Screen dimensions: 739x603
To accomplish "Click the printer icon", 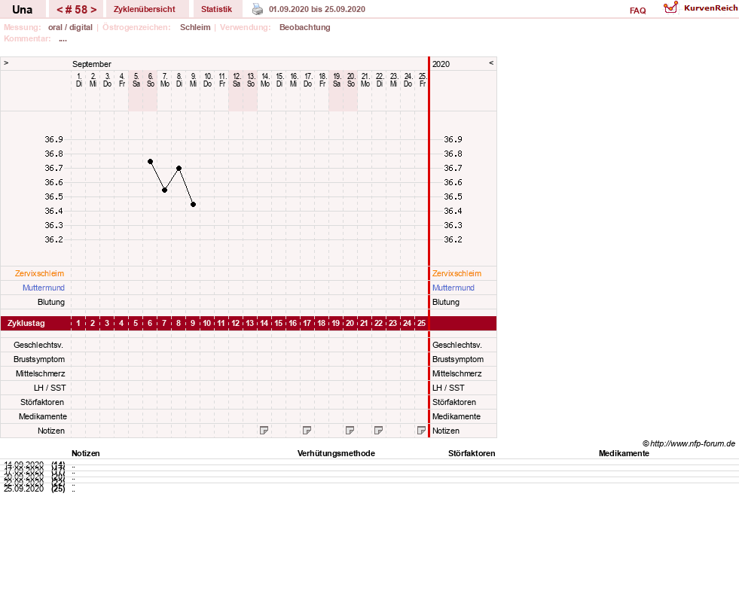I will coord(258,9).
